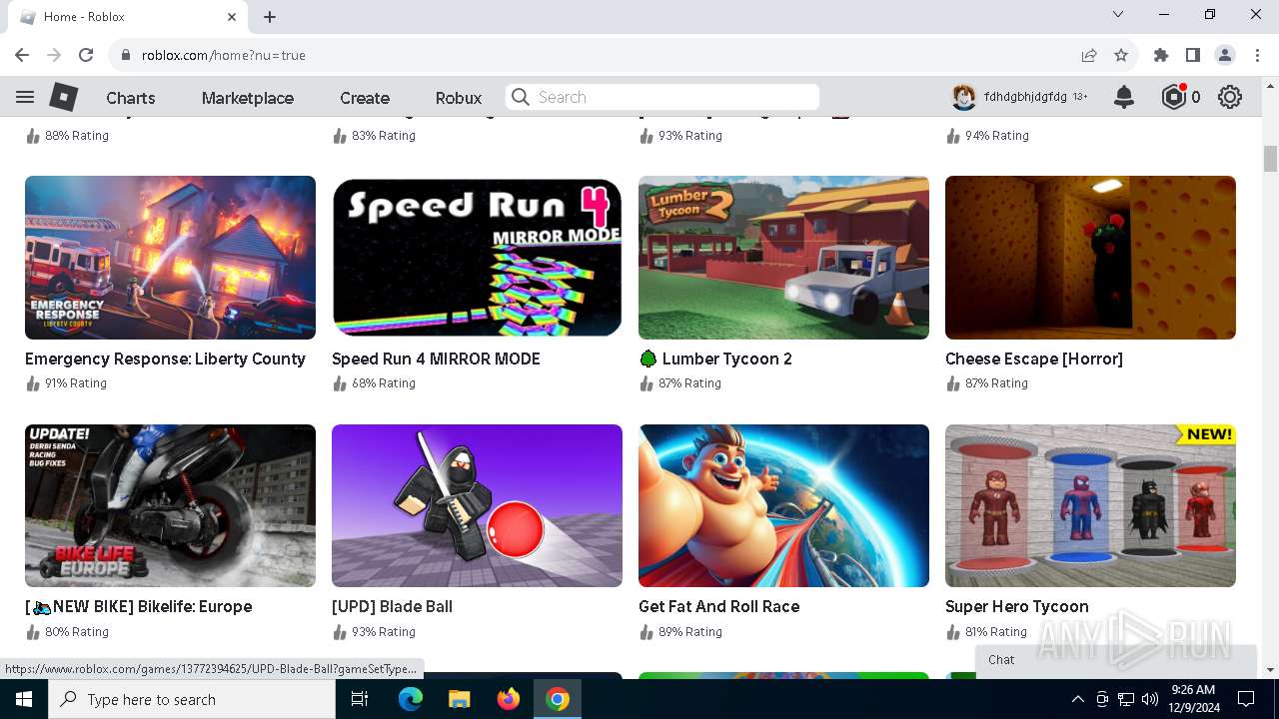Open Windows action center notifications
1279x719 pixels.
[1246, 699]
